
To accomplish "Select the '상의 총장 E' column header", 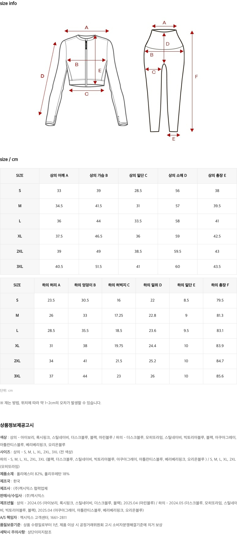I will tap(217, 175).
